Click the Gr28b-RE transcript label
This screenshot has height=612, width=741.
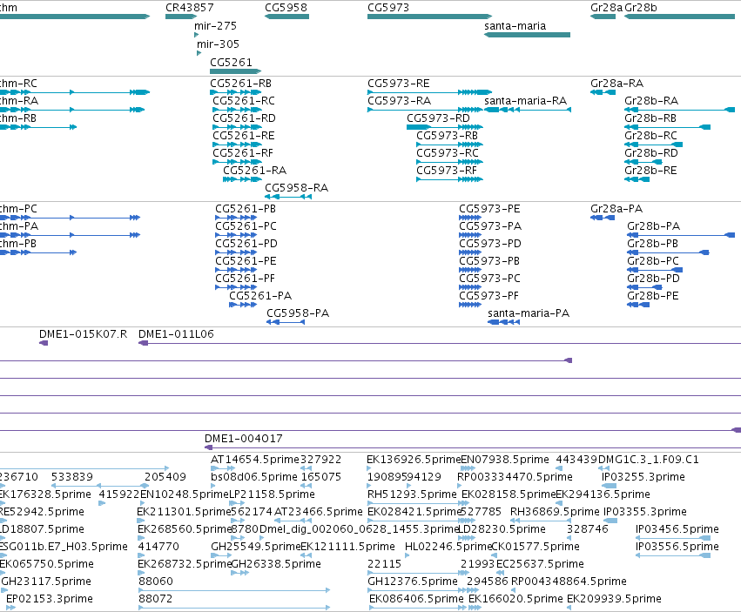tap(650, 171)
